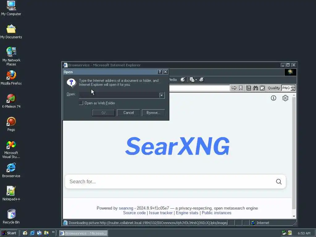Click the History icon in IE toolbar
The height and width of the screenshot is (237, 316).
pyautogui.click(x=183, y=80)
